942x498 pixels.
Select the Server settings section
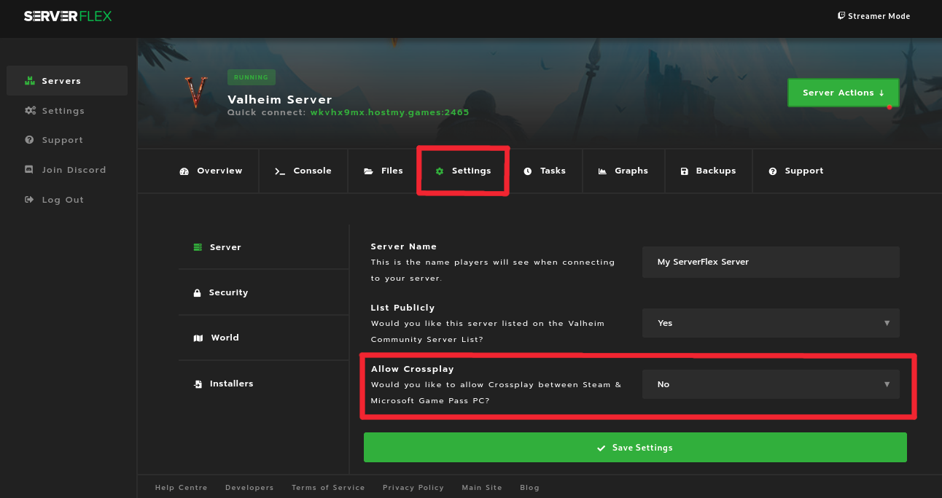(x=263, y=247)
